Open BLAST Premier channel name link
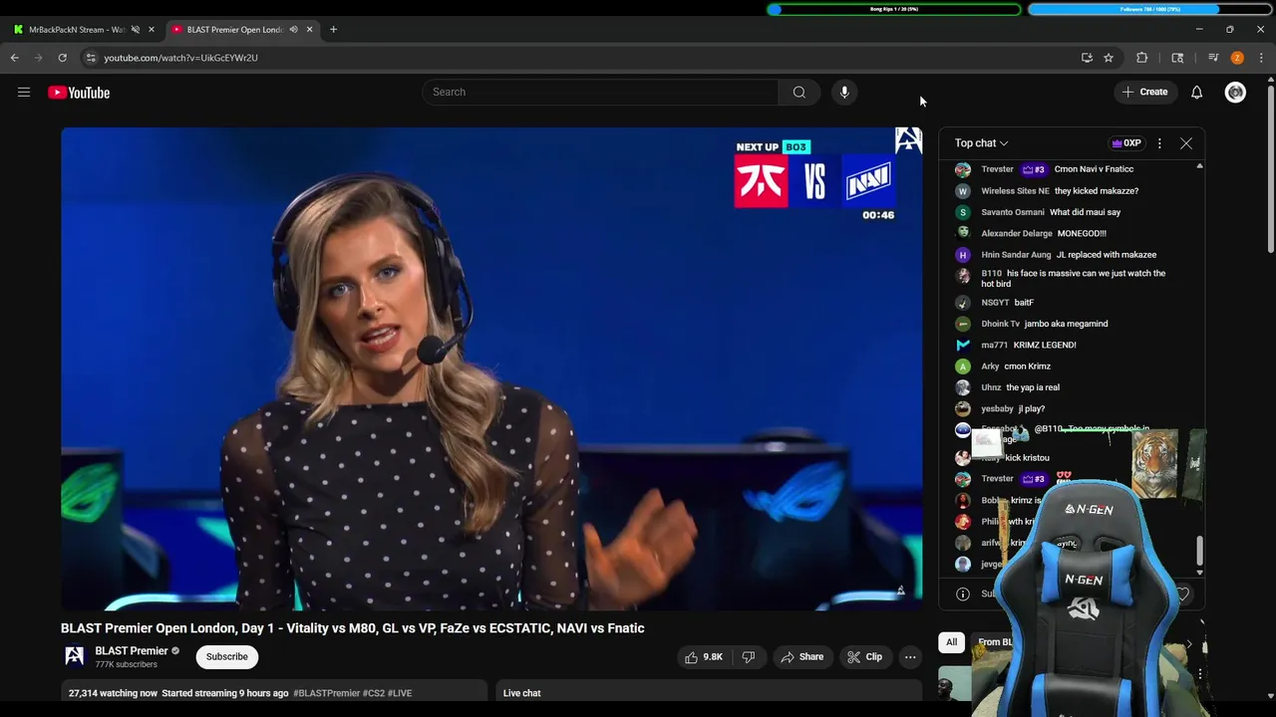This screenshot has width=1276, height=717. click(x=132, y=651)
